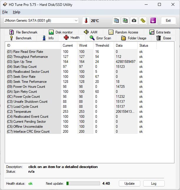Click the Data column header
Image resolution: width=180 pixels, height=190 pixels.
click(126, 46)
